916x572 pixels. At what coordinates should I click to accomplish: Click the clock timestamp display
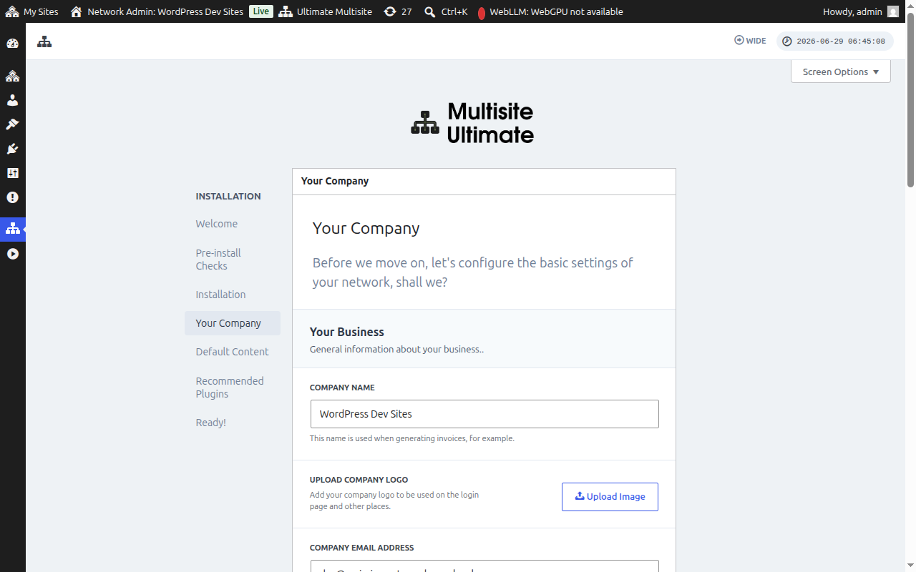(x=834, y=41)
